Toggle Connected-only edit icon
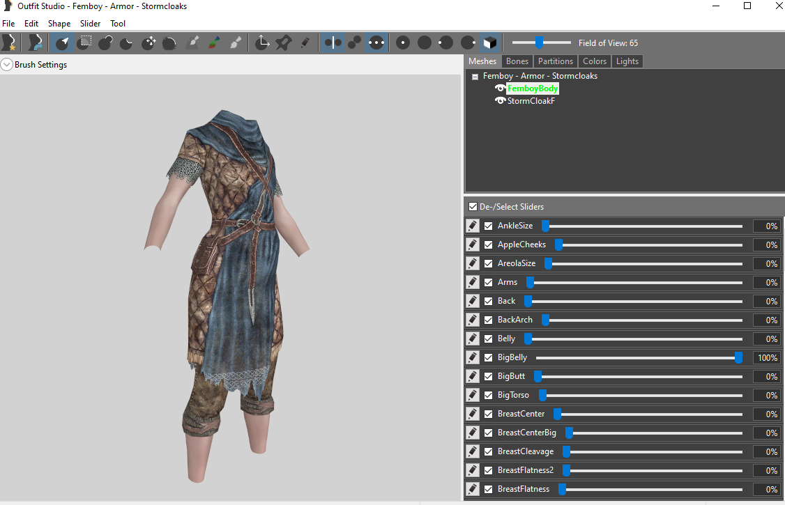 pos(354,43)
